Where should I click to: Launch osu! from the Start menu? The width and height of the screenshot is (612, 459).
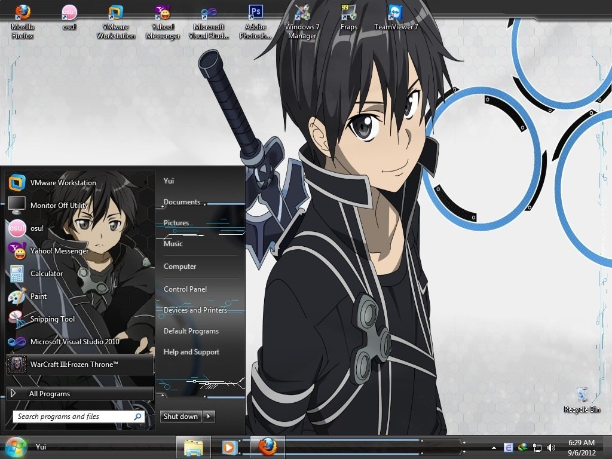80,228
